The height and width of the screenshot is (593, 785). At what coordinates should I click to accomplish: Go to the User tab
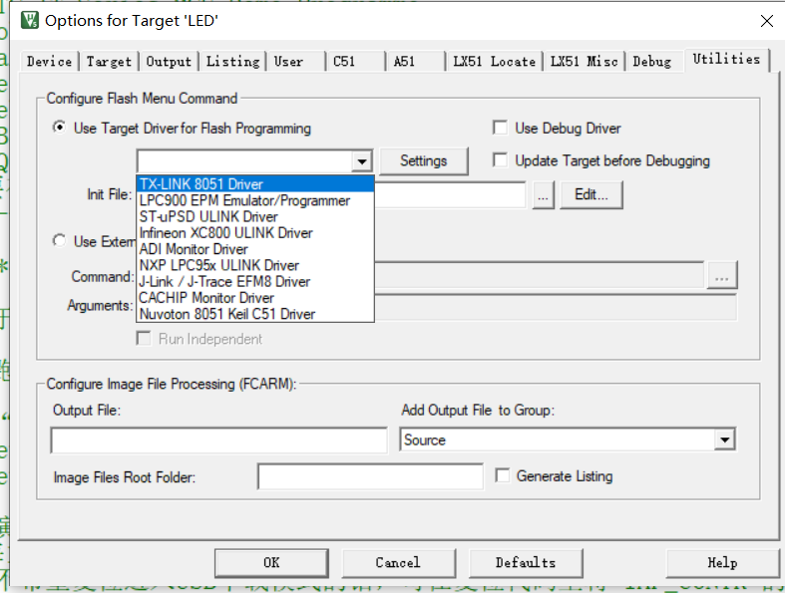click(296, 62)
